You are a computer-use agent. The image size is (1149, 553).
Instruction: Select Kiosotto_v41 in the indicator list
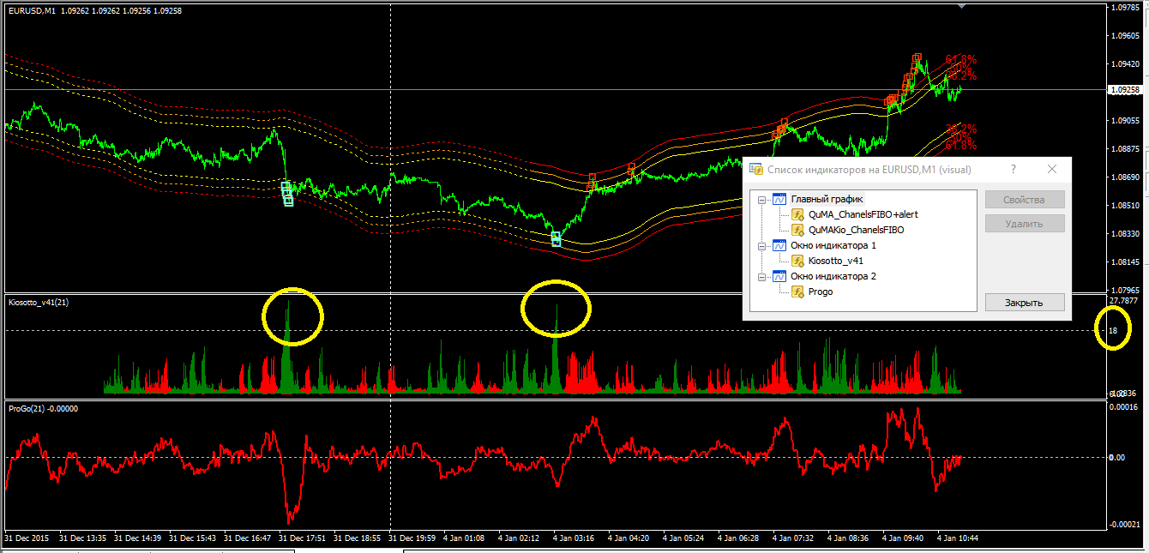pyautogui.click(x=835, y=261)
